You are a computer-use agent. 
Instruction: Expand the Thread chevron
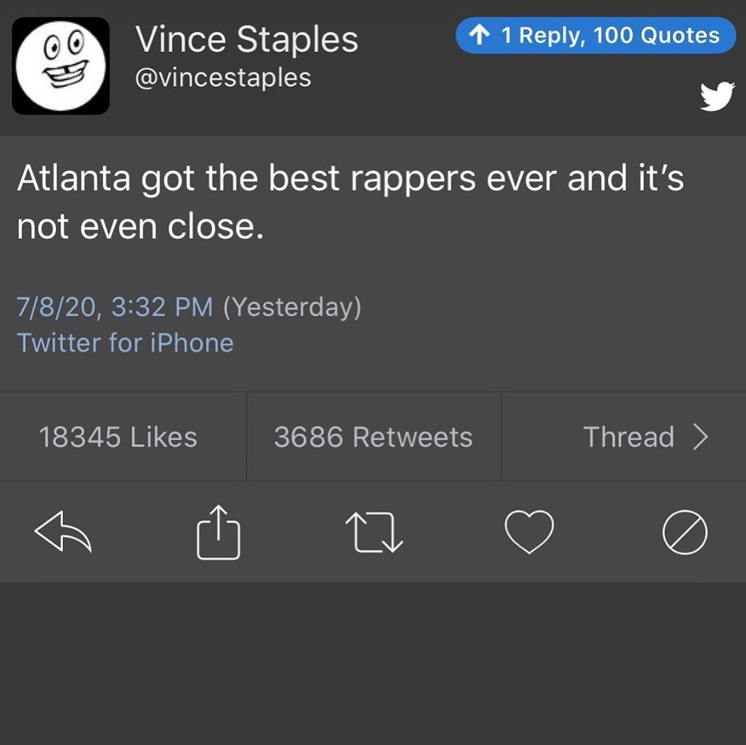701,436
